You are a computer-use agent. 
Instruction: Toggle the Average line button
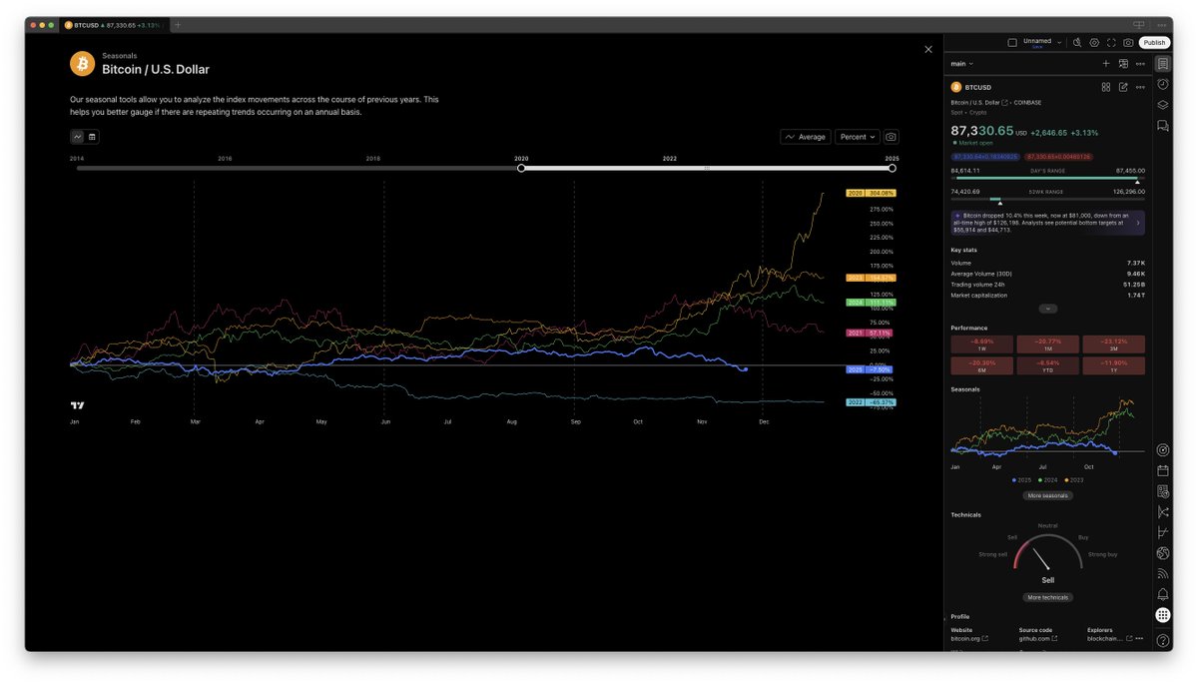coord(806,137)
